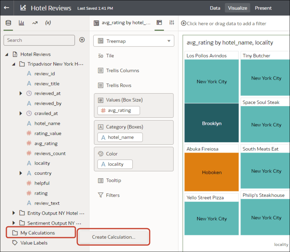Select the avg_rating chip in Values
Image resolution: width=290 pixels, height=252 pixels.
point(119,110)
